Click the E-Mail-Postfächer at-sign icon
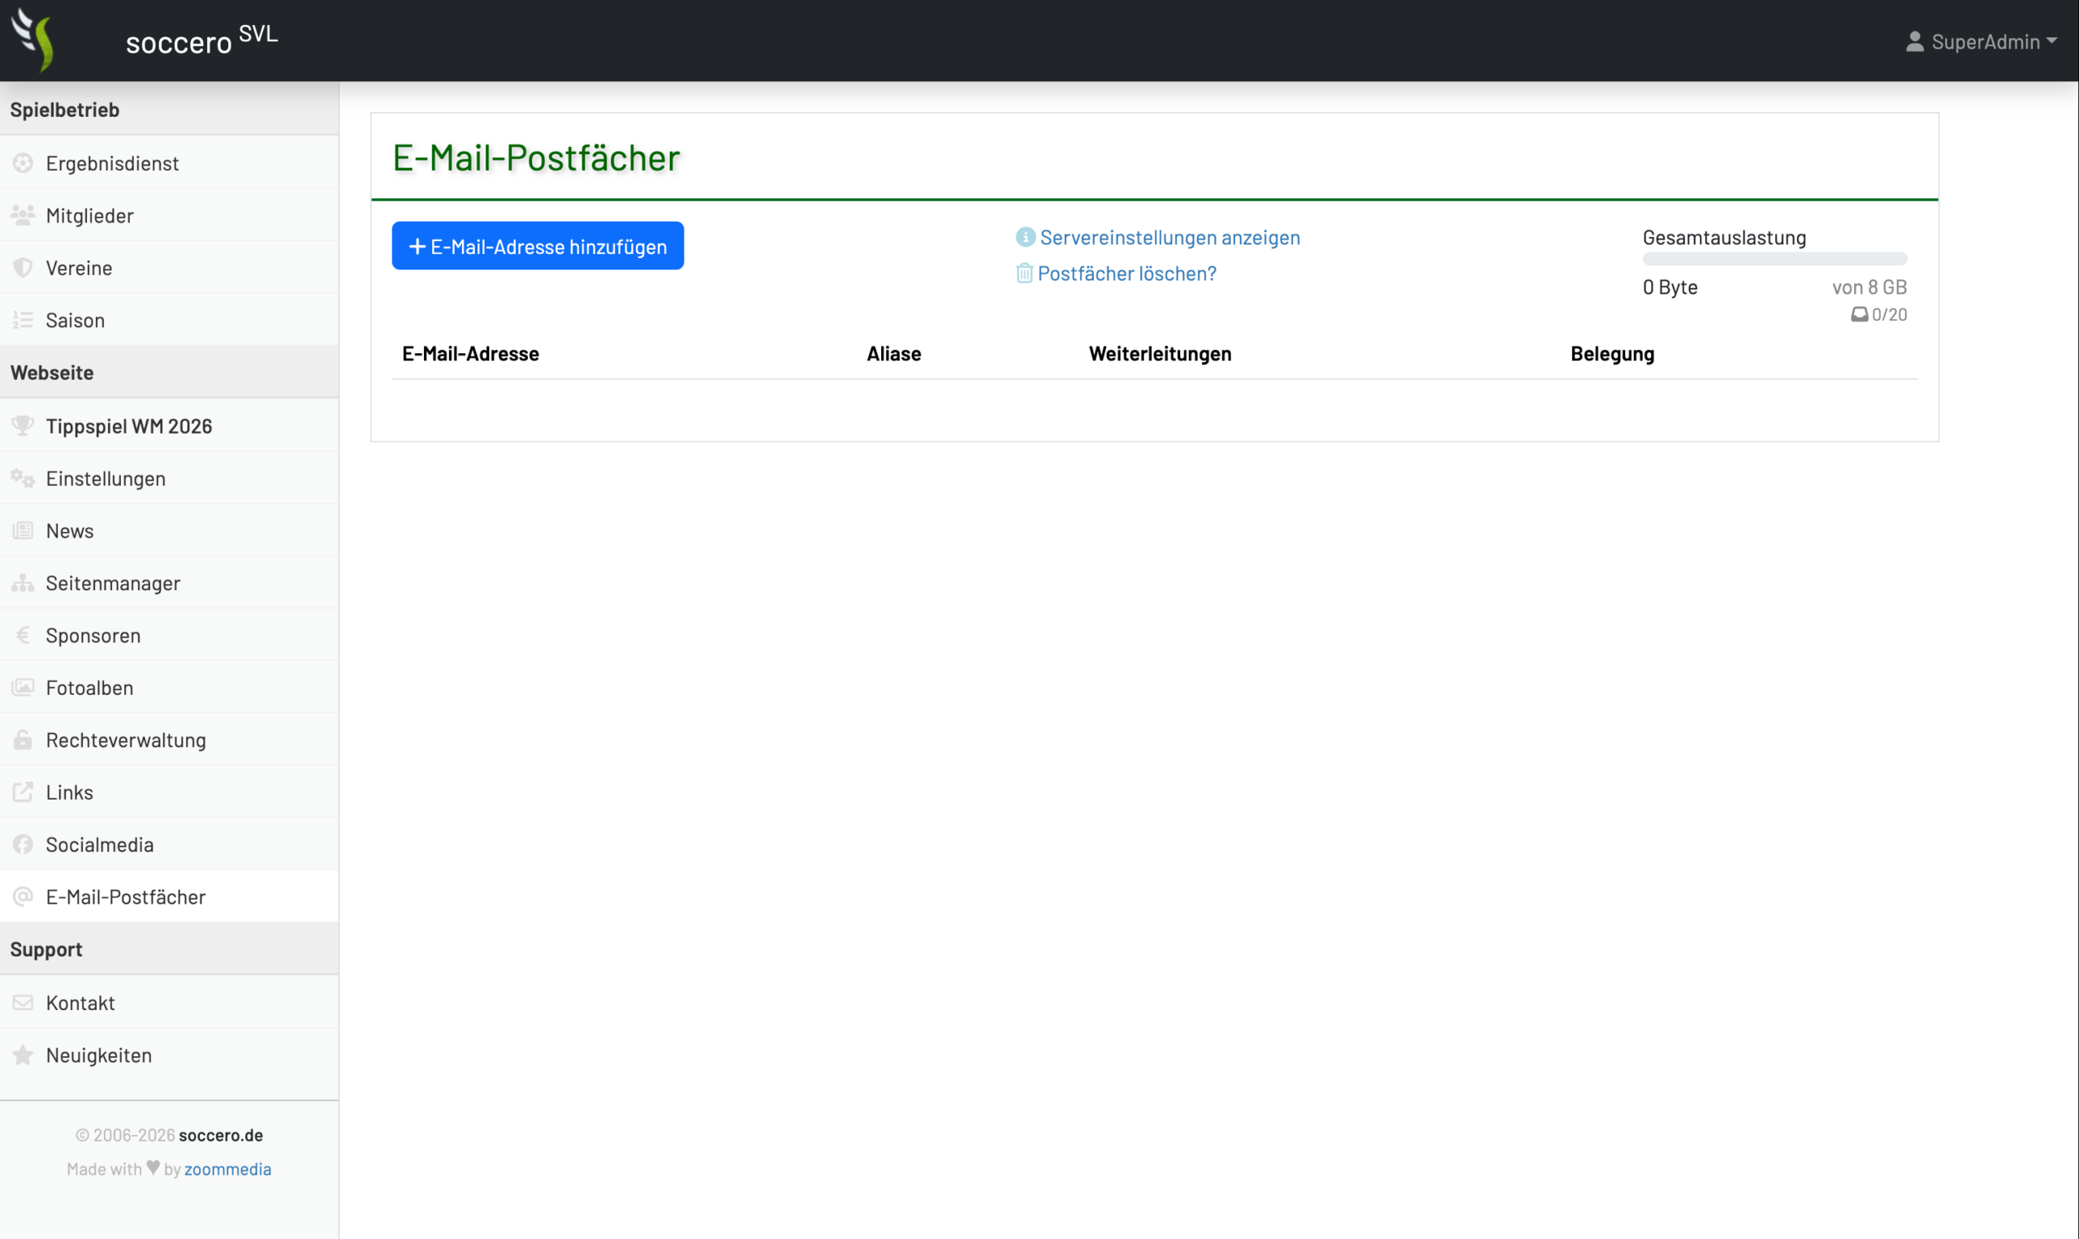This screenshot has width=2079, height=1239. click(23, 896)
